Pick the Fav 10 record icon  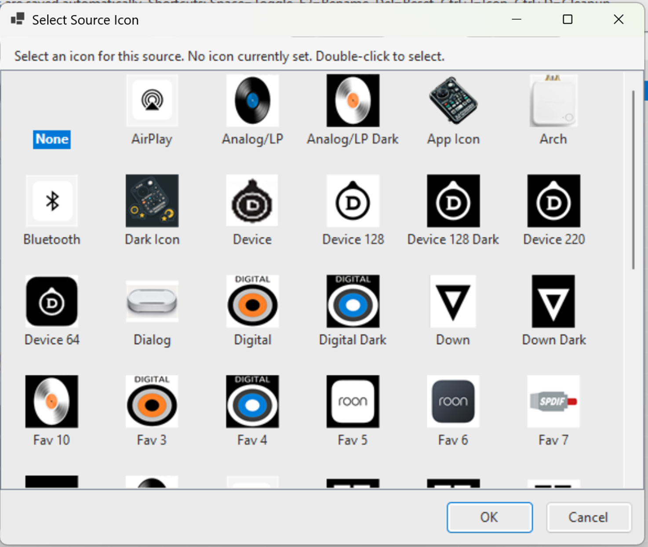tap(52, 401)
